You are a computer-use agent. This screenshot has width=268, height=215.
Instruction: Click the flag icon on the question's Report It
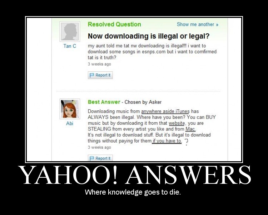click(x=92, y=75)
